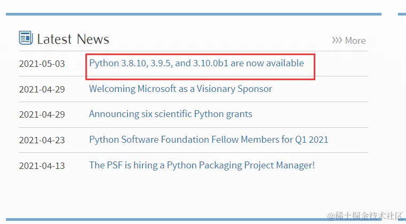Click the Latest News heading
Viewport: 406px width, 224px height.
[x=73, y=39]
